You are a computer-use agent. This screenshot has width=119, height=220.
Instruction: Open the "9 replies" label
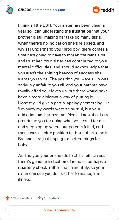(x=51, y=198)
